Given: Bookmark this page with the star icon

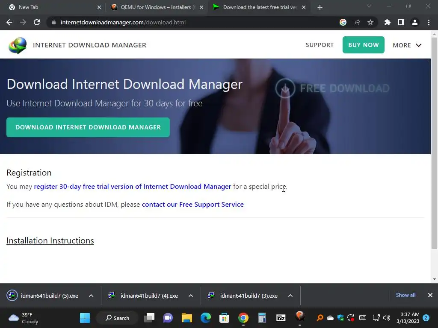Looking at the screenshot, I should click(x=370, y=22).
